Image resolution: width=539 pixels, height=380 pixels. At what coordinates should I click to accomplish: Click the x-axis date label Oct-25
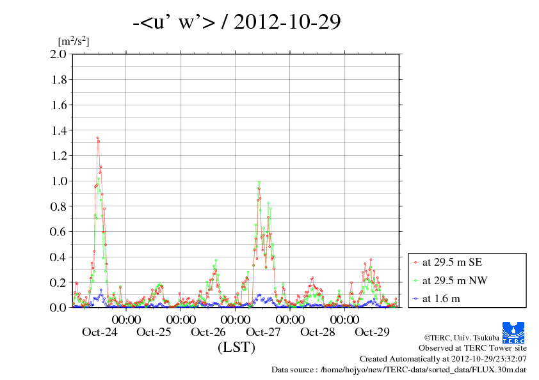[x=154, y=332]
